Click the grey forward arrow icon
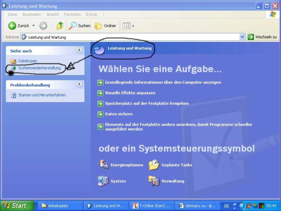The image size is (281, 211). 43,26
